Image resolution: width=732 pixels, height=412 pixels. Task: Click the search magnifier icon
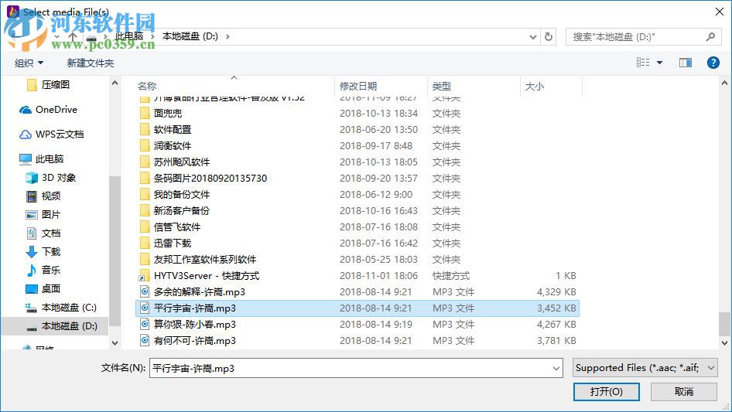click(710, 36)
